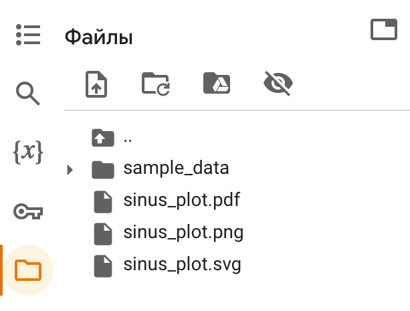Open the Secrets key icon
Image resolution: width=410 pixels, height=311 pixels.
[x=28, y=212]
